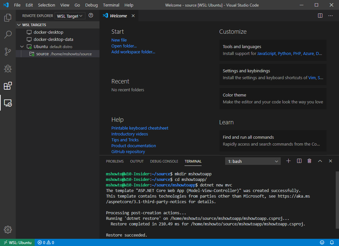The width and height of the screenshot is (339, 246).
Task: Switch to the PROBLEMS panel tab
Action: (x=115, y=161)
